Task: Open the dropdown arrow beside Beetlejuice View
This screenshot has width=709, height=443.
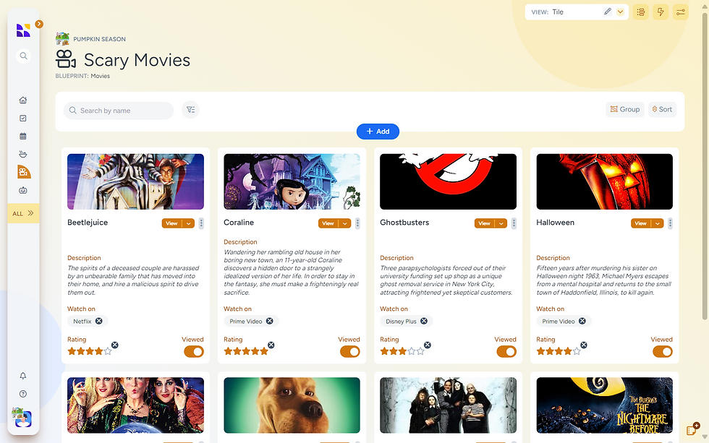Action: tap(188, 223)
